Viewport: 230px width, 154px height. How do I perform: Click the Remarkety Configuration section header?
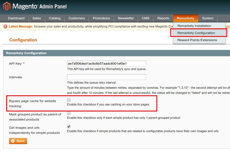pyautogui.click(x=117, y=53)
